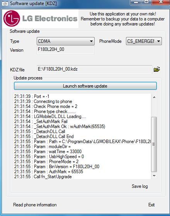The height and width of the screenshot is (216, 170).
Task: Select log line 'Port = -1'
Action: (32, 96)
